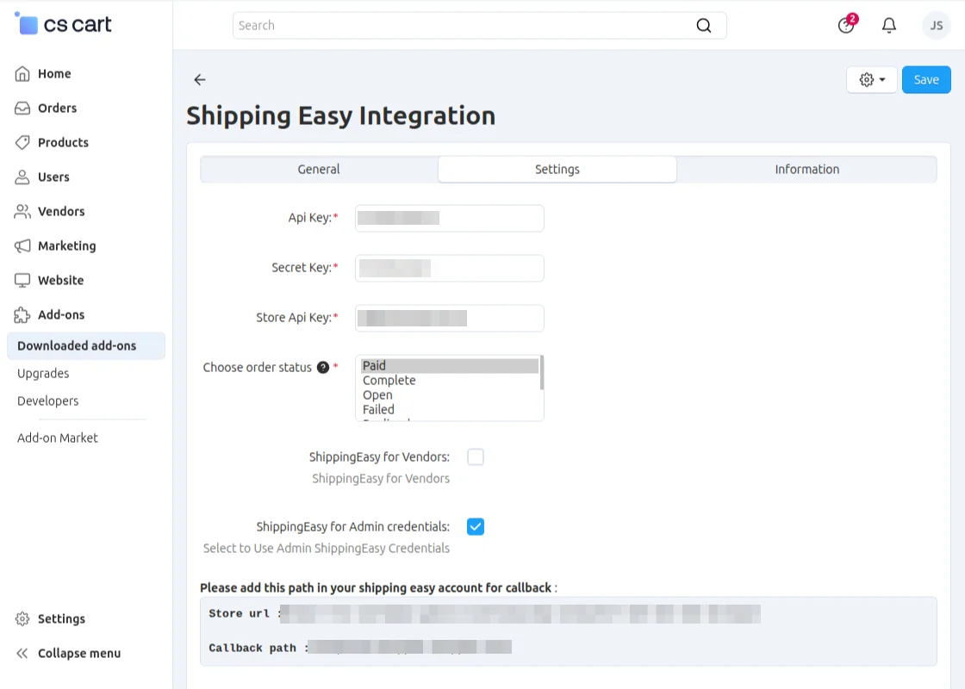Image resolution: width=965 pixels, height=689 pixels.
Task: Click the order status help question icon
Action: click(x=323, y=367)
